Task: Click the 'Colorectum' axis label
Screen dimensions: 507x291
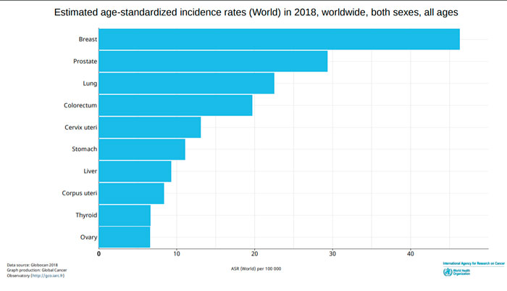Action: 80,105
